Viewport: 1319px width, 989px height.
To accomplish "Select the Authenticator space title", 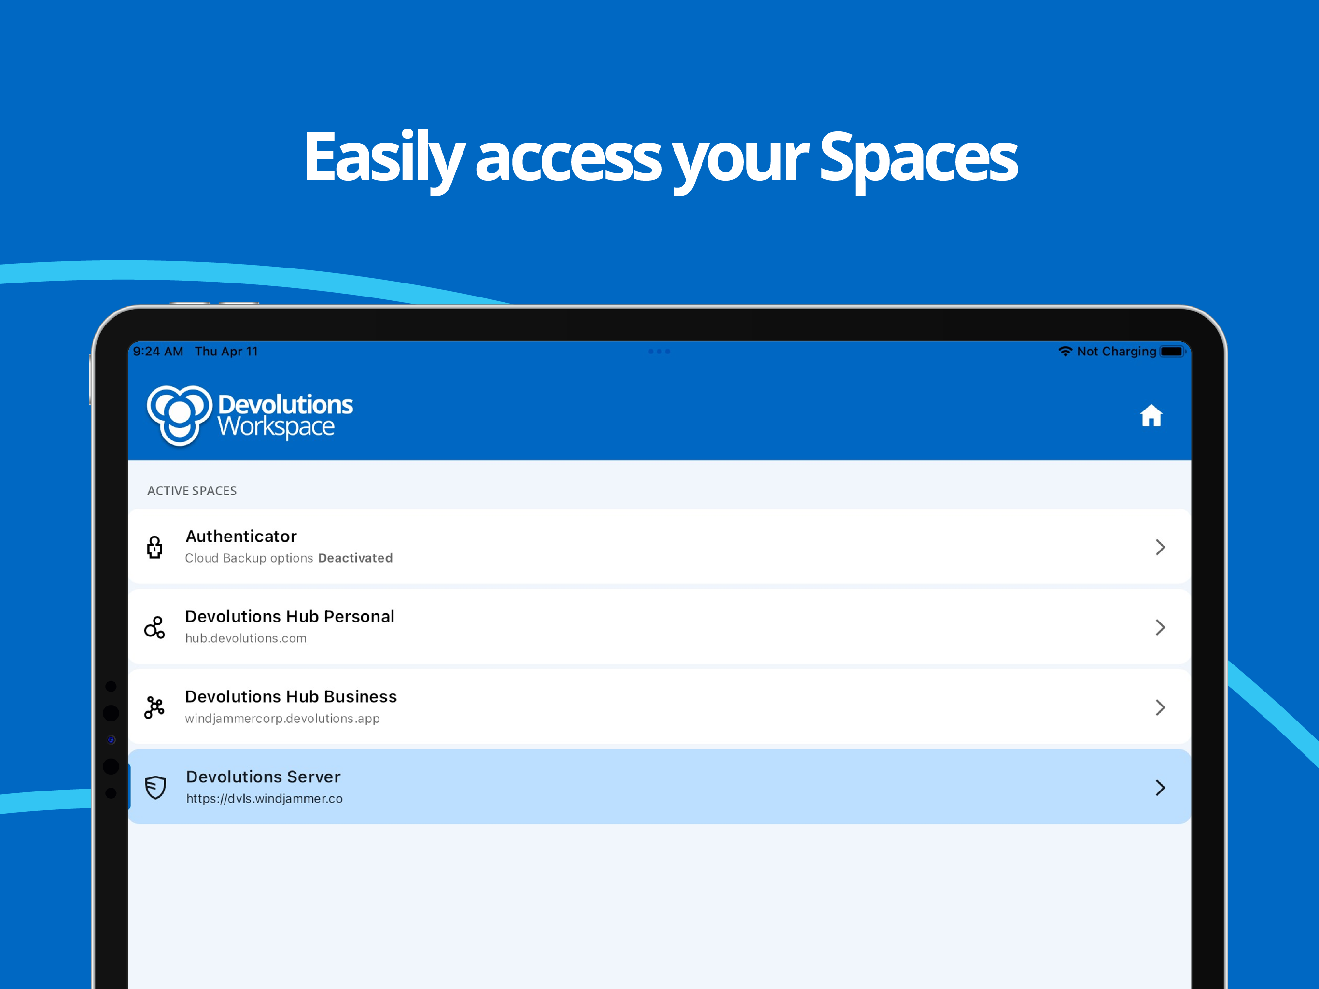I will coord(241,536).
